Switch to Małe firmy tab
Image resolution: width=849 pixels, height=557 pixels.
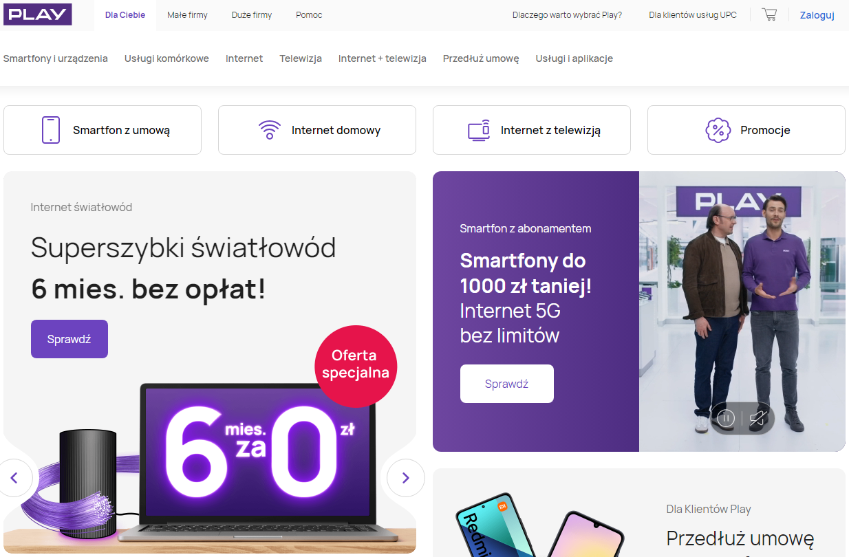pos(187,15)
